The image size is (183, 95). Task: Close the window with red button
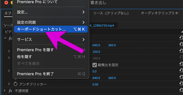tap(6, 3)
